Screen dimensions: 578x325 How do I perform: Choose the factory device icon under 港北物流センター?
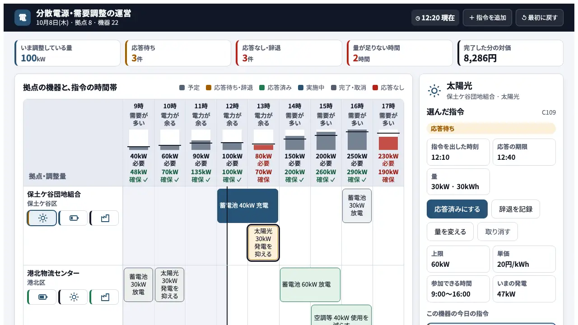(x=104, y=297)
